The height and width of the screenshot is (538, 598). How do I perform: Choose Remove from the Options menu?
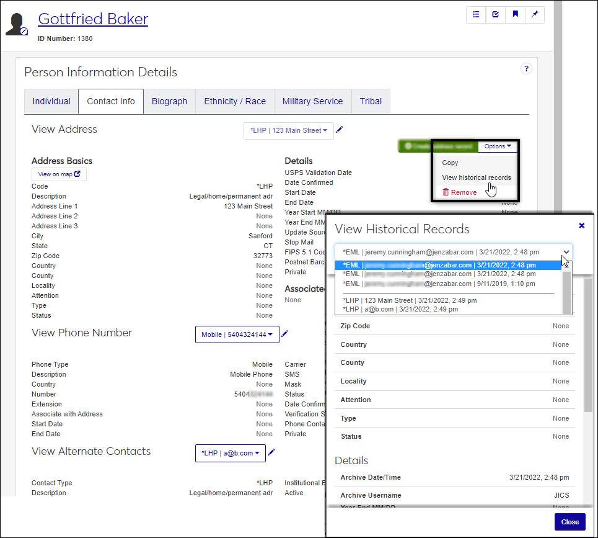coord(459,192)
